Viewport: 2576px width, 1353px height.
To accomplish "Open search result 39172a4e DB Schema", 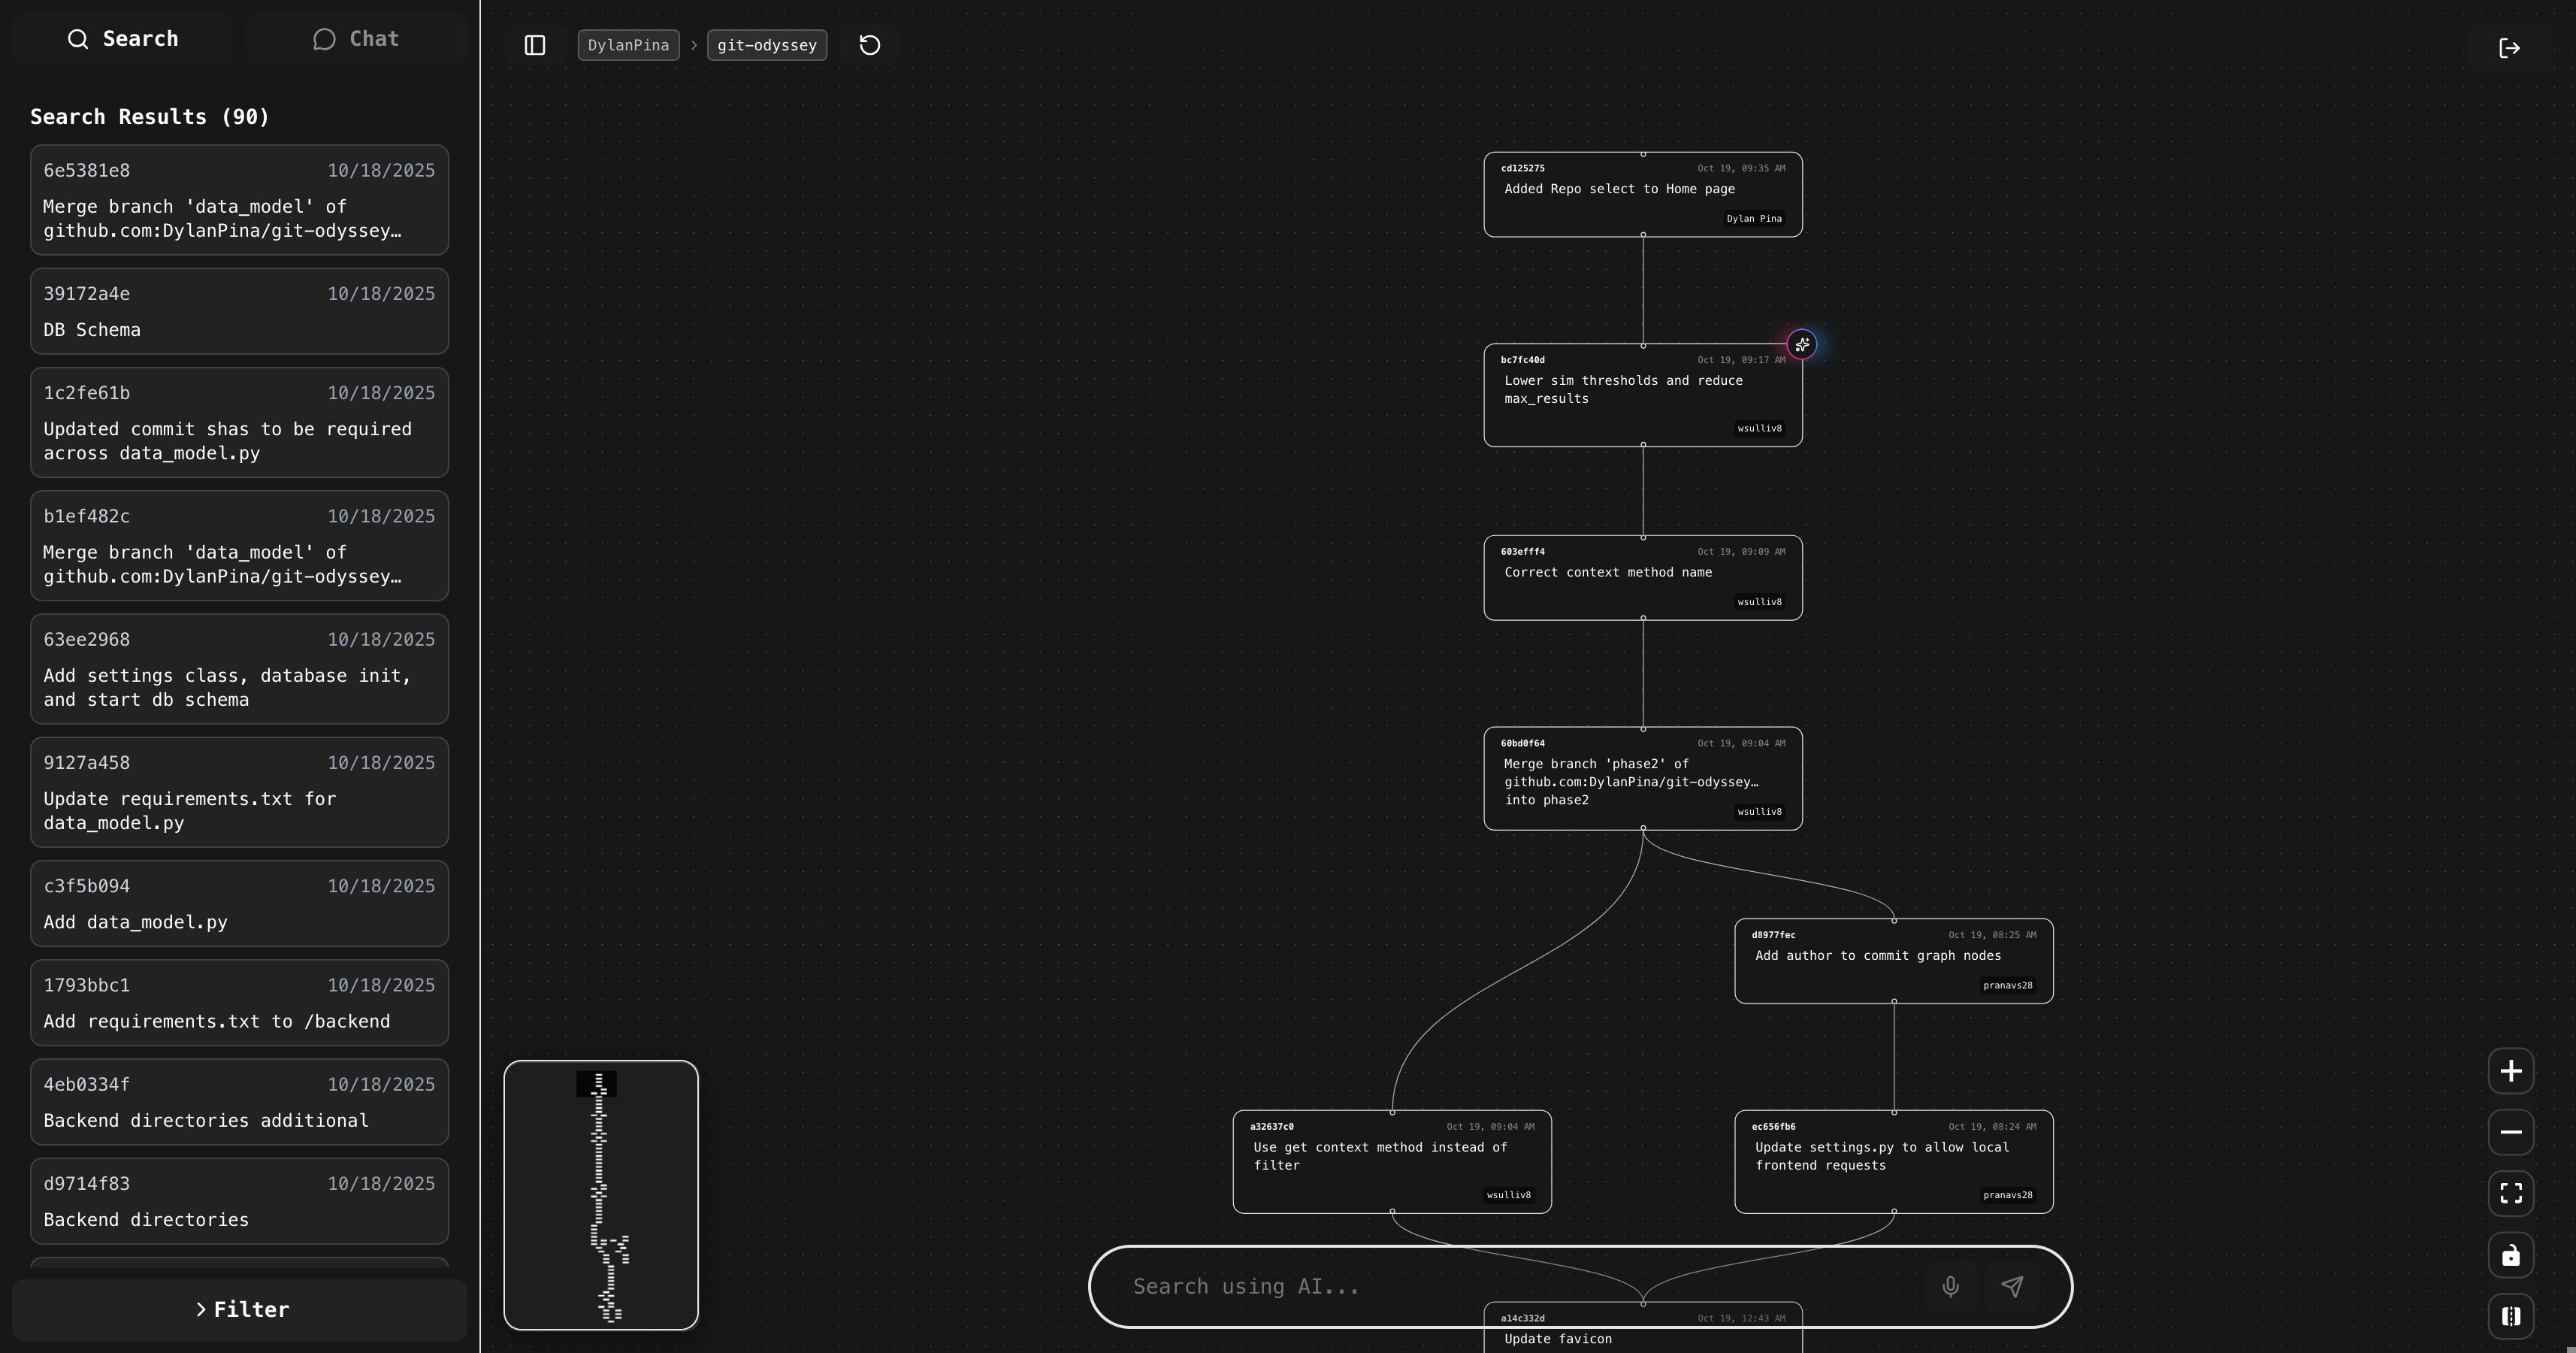I will (239, 311).
